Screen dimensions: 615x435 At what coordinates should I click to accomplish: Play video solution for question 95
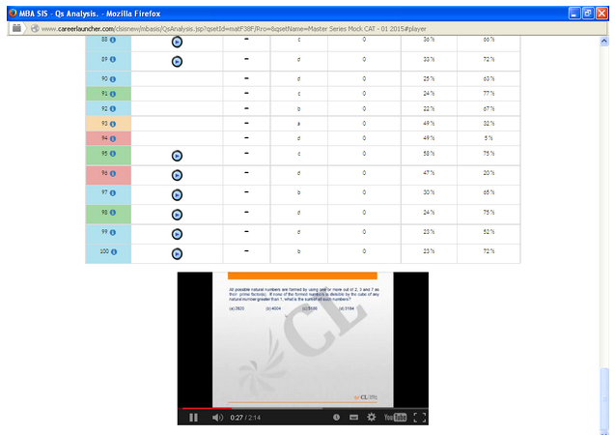coord(177,156)
